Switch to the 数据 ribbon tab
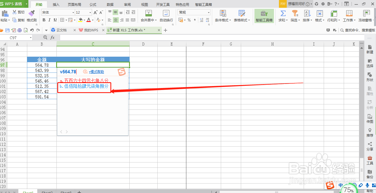The width and height of the screenshot is (376, 193). (x=110, y=4)
